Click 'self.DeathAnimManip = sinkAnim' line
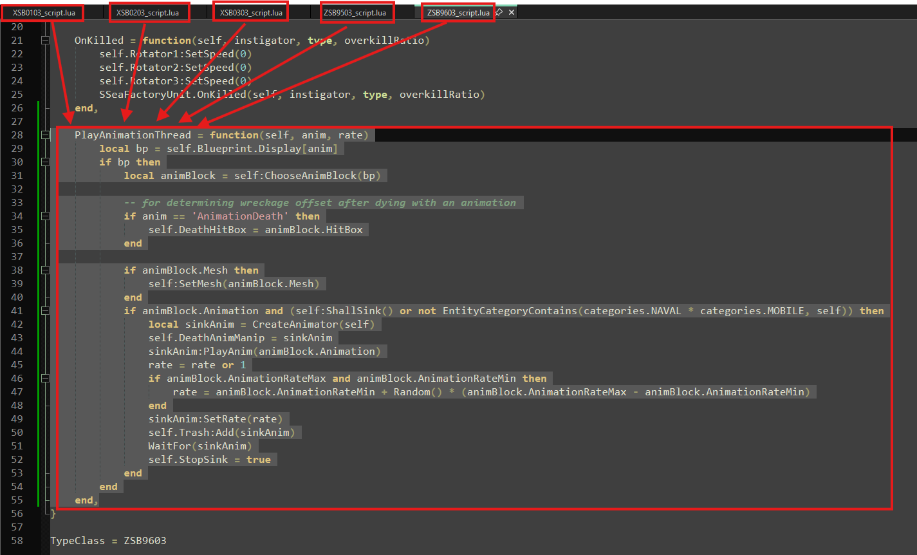Image resolution: width=917 pixels, height=555 pixels. pos(241,338)
